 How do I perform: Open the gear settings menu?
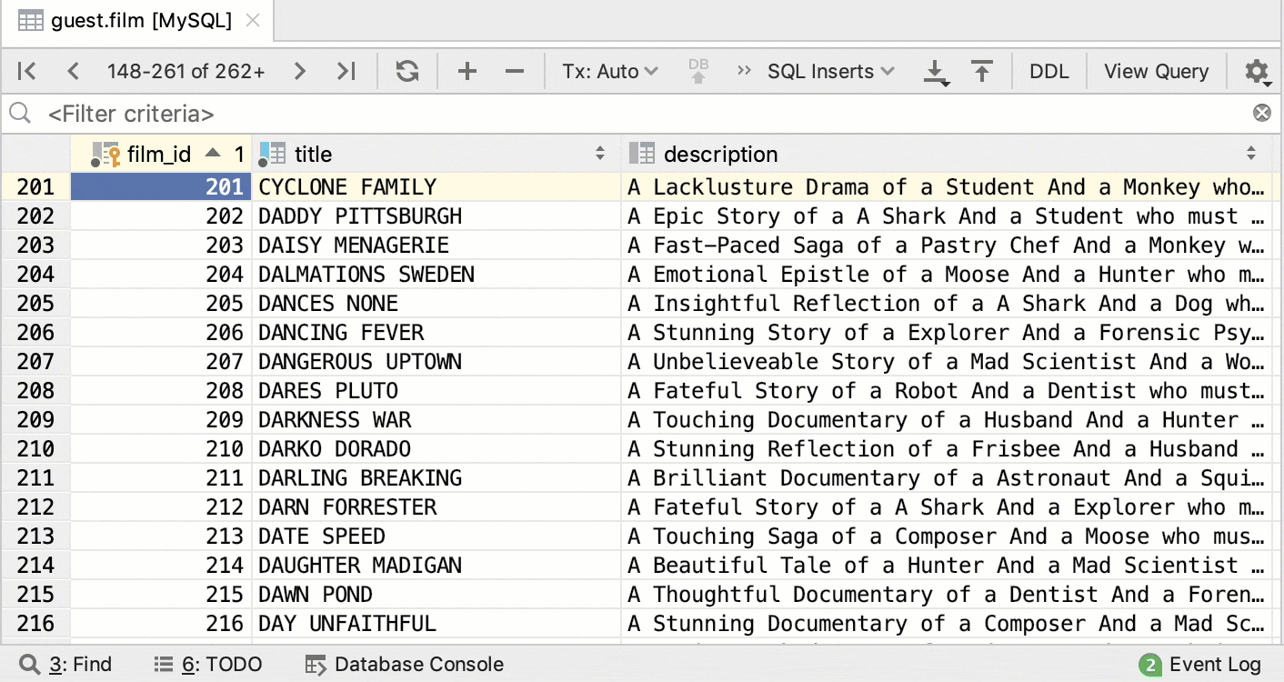[x=1257, y=71]
